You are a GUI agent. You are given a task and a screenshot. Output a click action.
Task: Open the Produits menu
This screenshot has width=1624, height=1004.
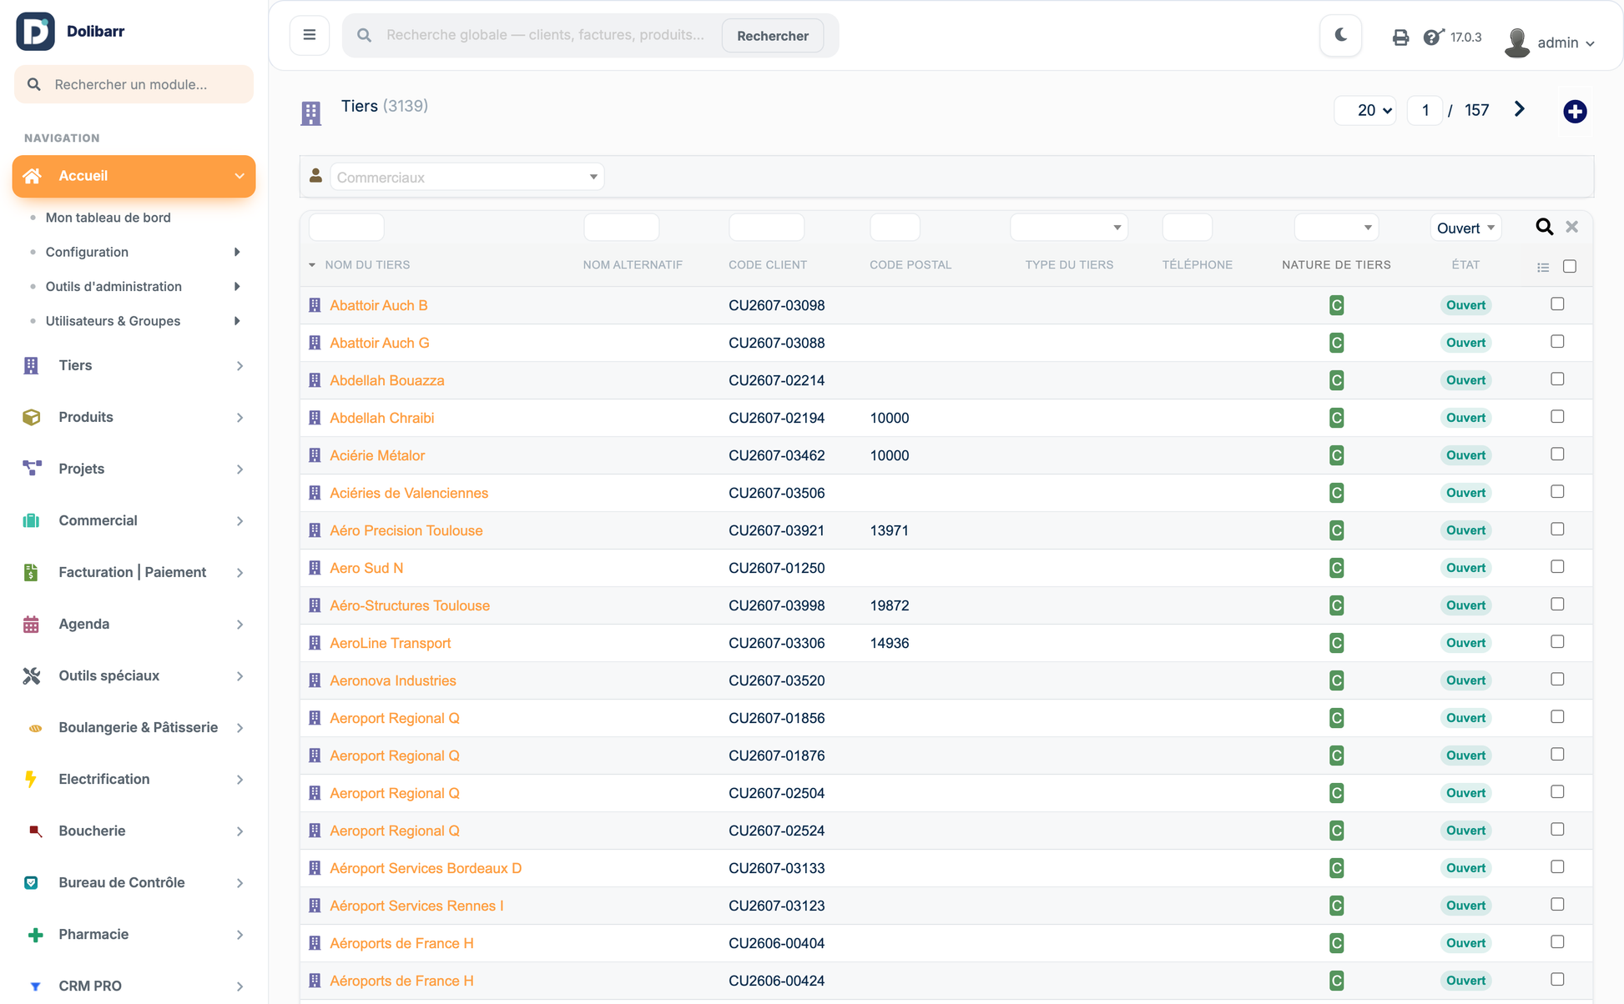tap(134, 417)
